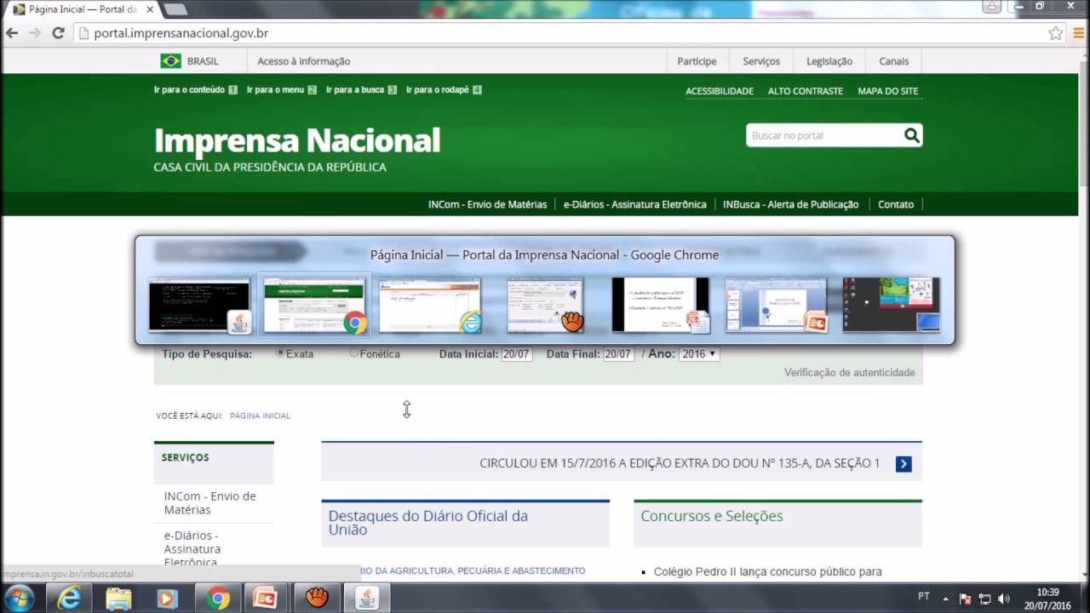The image size is (1090, 613).
Task: Open the Contato menu link
Action: (x=896, y=204)
